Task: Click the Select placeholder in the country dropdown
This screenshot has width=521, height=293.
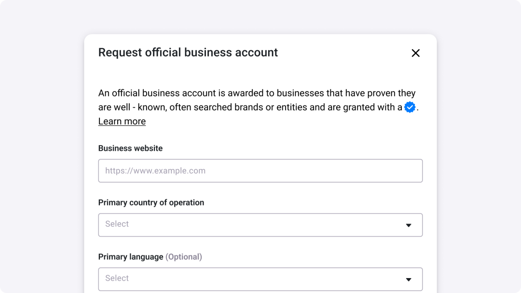Action: coord(117,224)
